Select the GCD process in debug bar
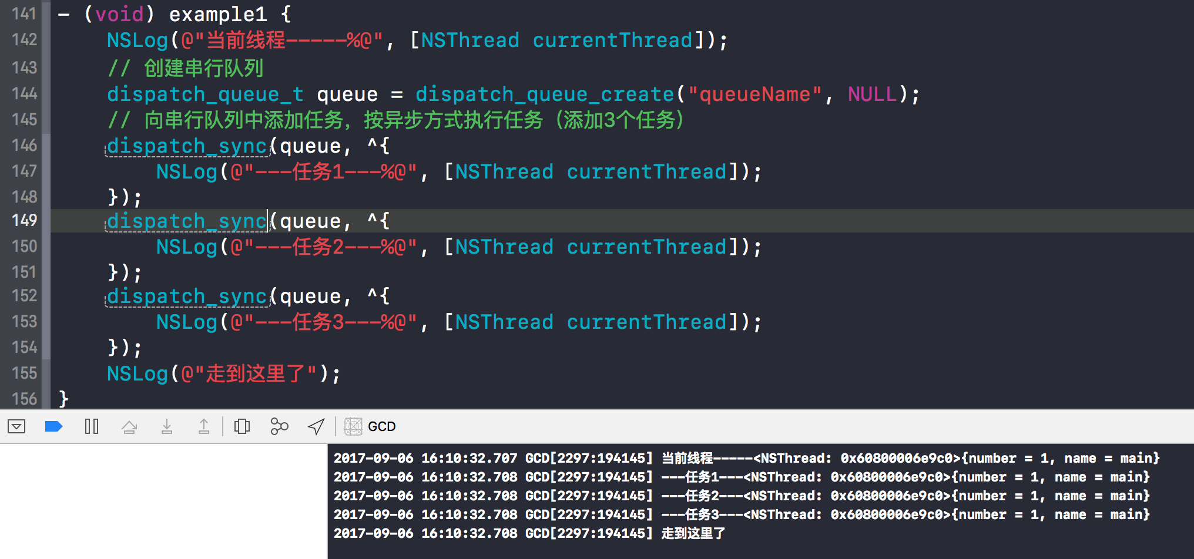Viewport: 1194px width, 559px height. point(370,426)
